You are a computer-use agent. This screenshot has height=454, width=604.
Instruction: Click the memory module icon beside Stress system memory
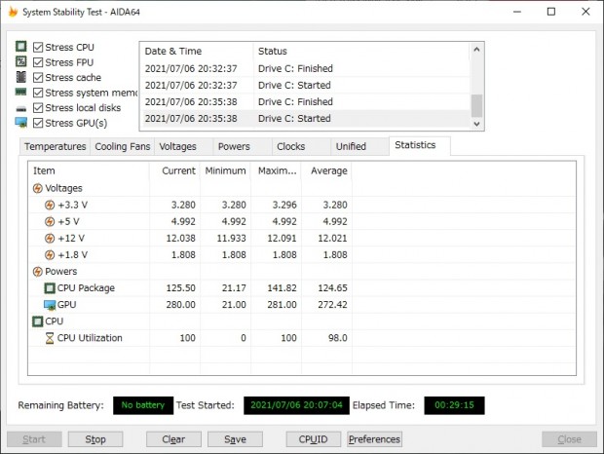20,93
